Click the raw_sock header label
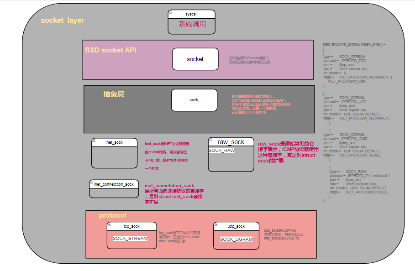The width and height of the screenshot is (415, 271). pyautogui.click(x=231, y=142)
